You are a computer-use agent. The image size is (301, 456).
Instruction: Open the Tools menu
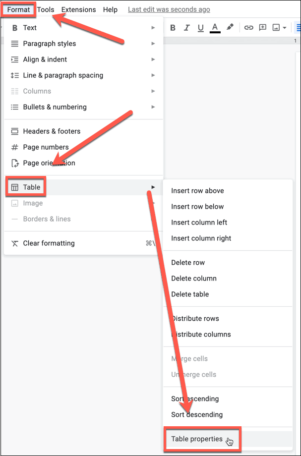(45, 9)
